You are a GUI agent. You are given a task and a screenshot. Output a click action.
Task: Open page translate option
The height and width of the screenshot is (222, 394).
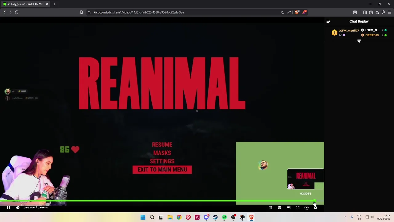282,12
